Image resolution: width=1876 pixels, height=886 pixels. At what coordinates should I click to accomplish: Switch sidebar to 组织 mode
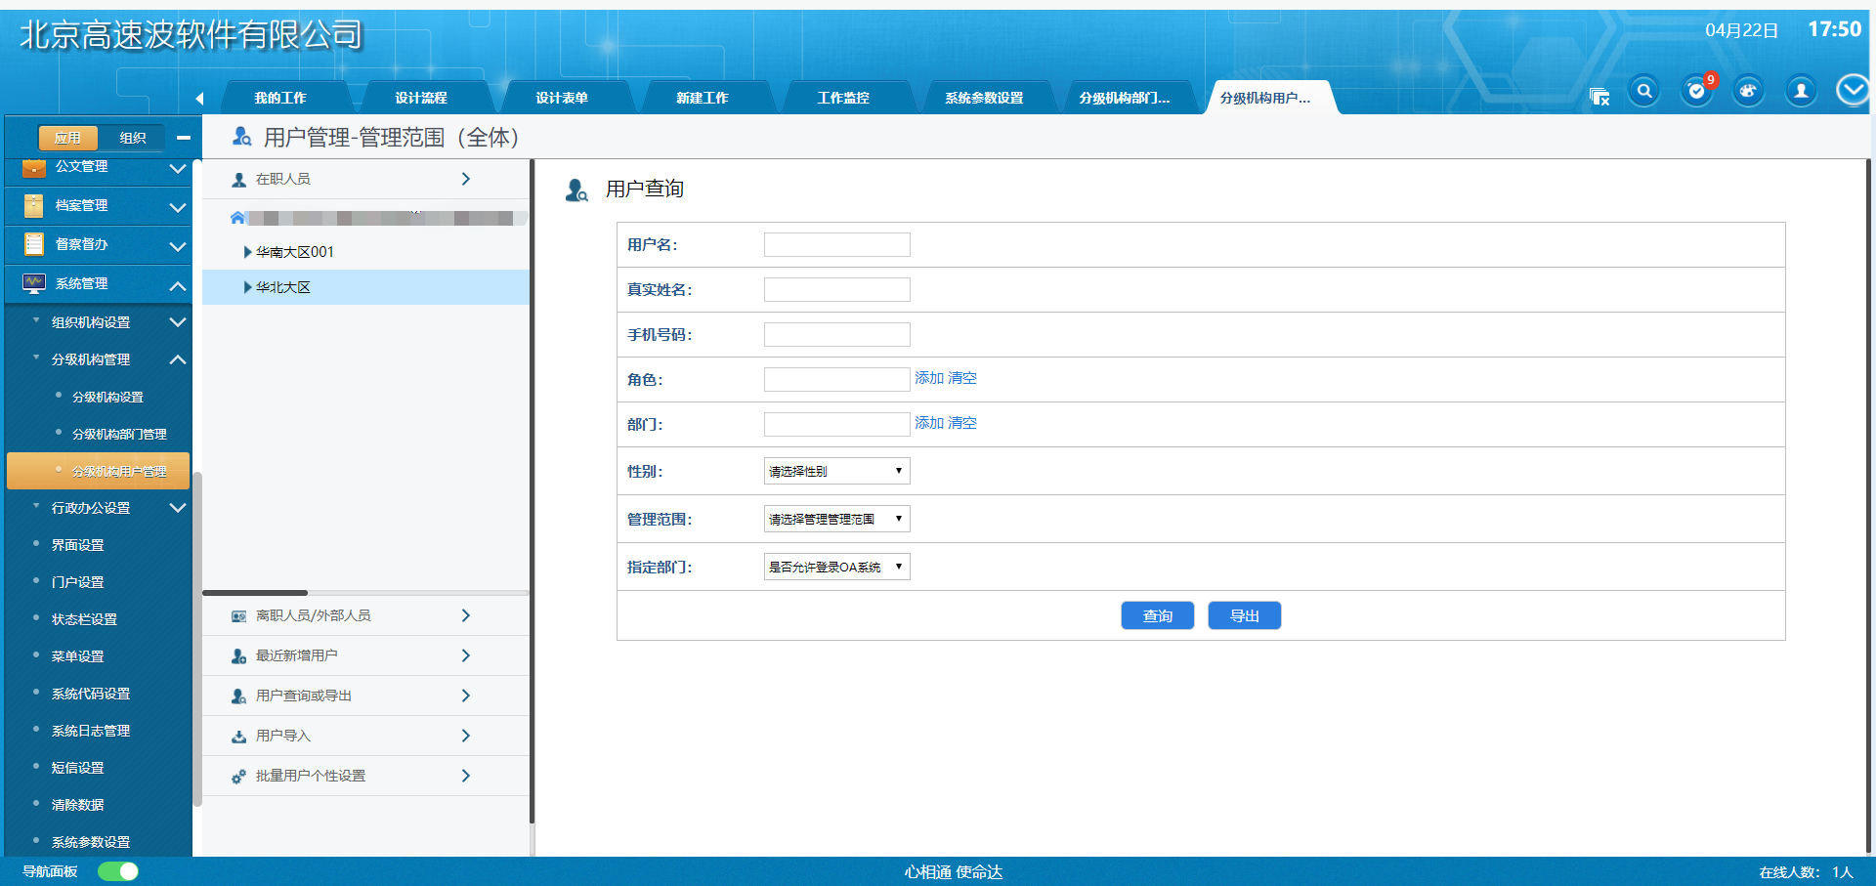133,138
